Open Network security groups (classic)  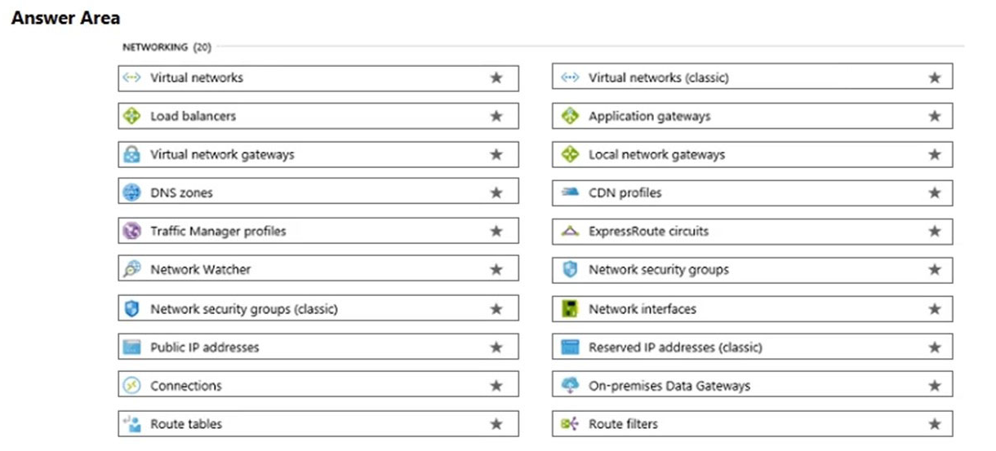tap(318, 309)
